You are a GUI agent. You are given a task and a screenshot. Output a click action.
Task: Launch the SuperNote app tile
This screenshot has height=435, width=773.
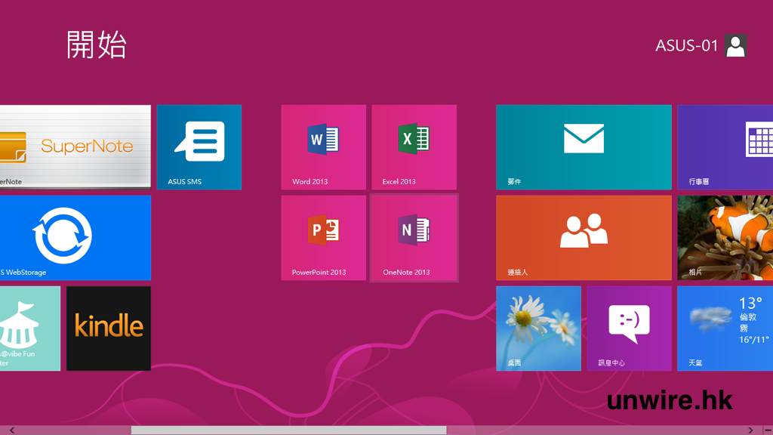(x=75, y=147)
